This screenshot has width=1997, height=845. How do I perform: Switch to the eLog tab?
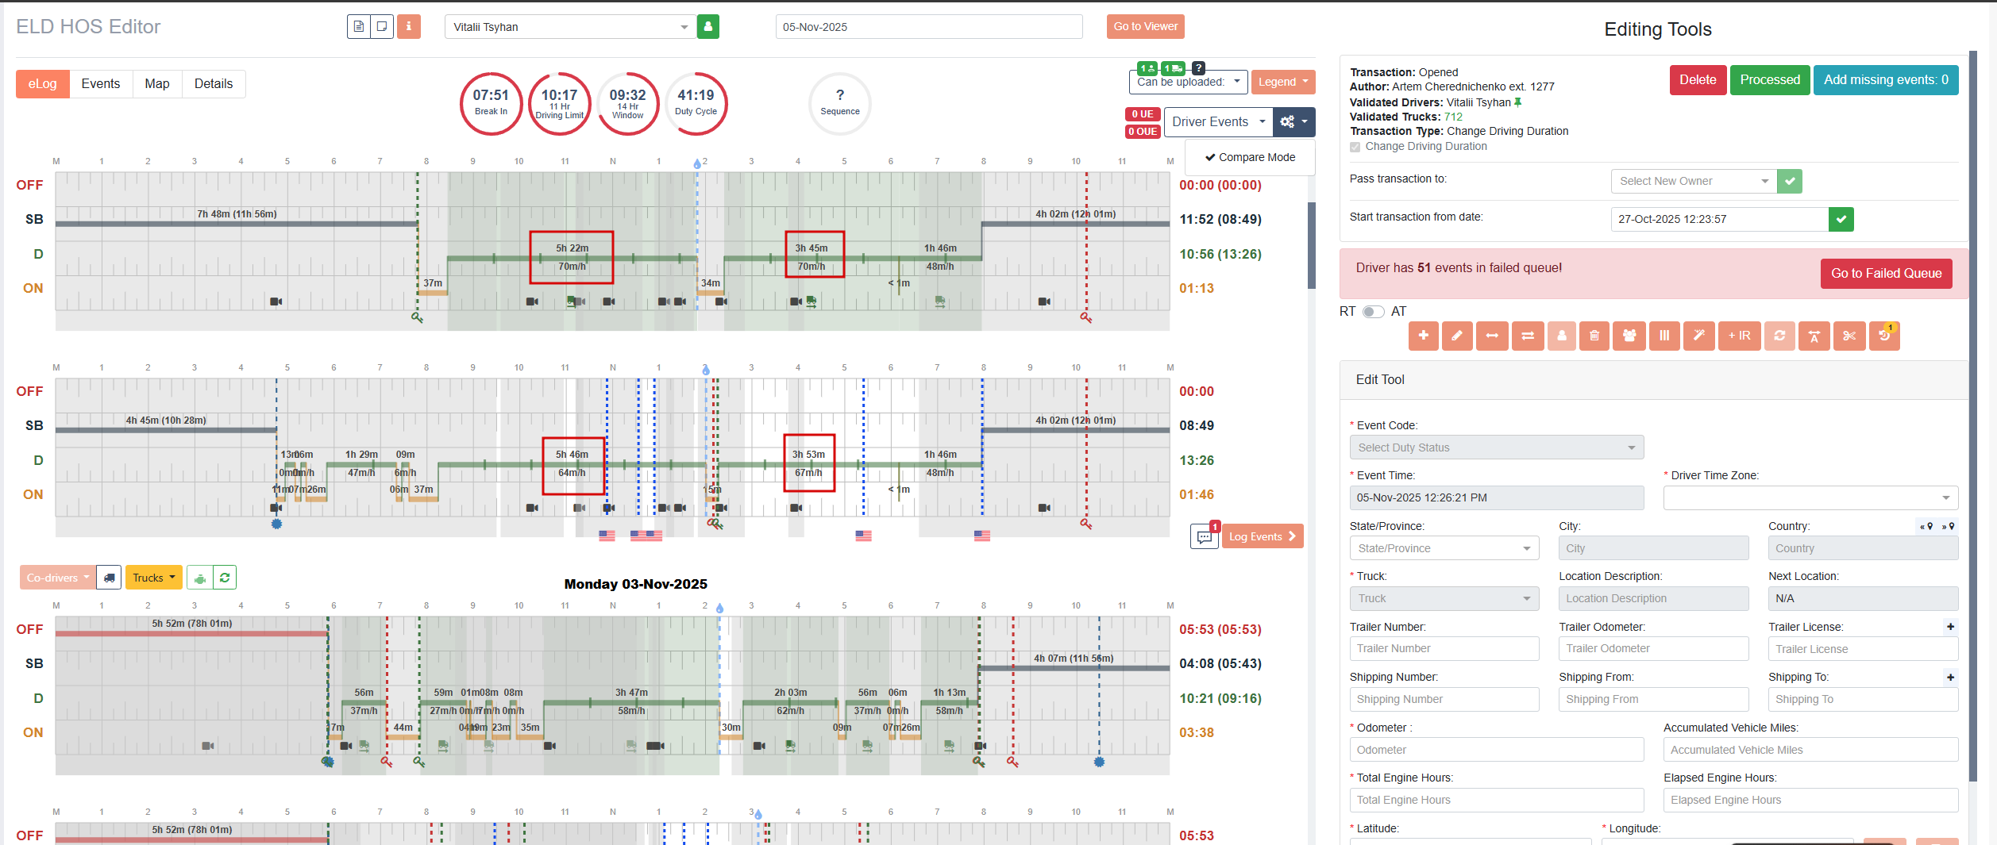(43, 84)
